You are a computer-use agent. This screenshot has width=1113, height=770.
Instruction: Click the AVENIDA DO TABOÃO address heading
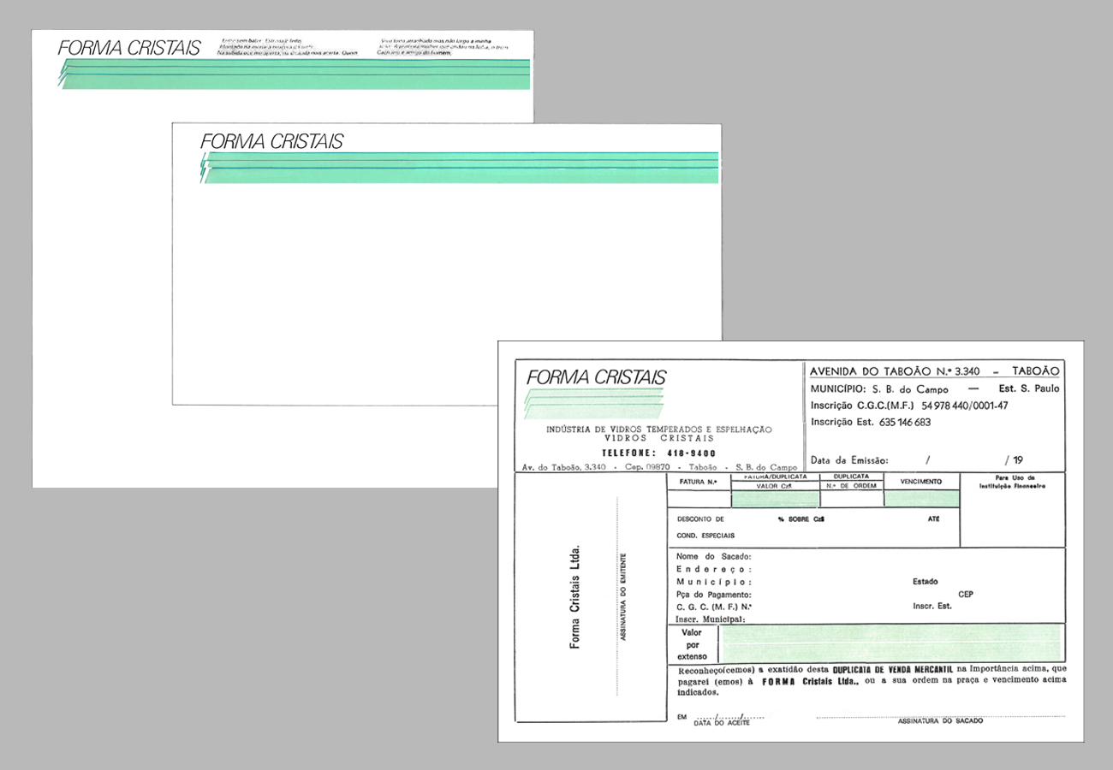[935, 371]
